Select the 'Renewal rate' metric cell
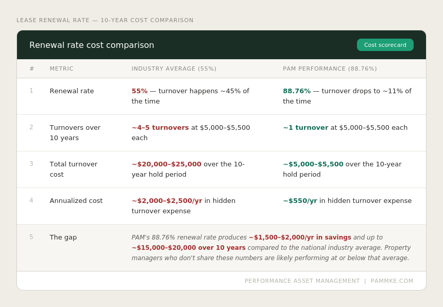 click(x=72, y=91)
